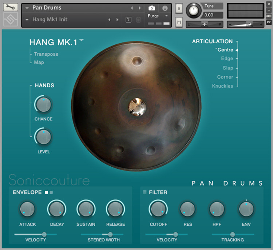Image resolution: width=273 pixels, height=250 pixels.
Task: Select the second Envelope page square
Action: pyautogui.click(x=51, y=192)
